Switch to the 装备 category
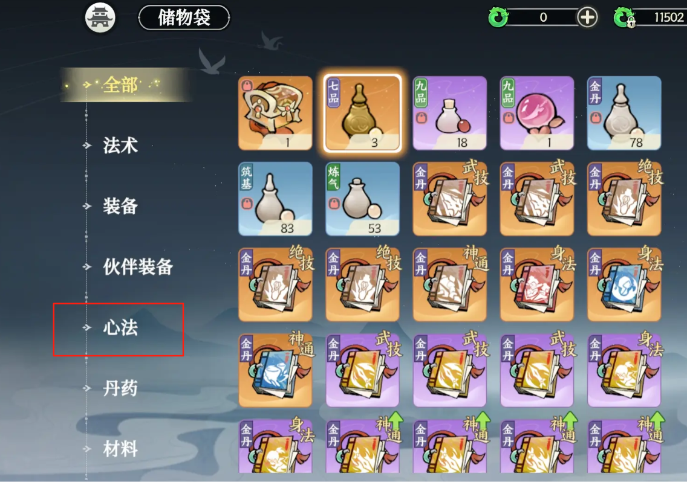 [x=120, y=206]
